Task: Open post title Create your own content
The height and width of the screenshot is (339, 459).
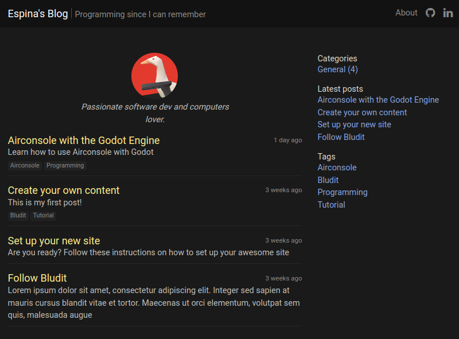Action: pos(64,190)
